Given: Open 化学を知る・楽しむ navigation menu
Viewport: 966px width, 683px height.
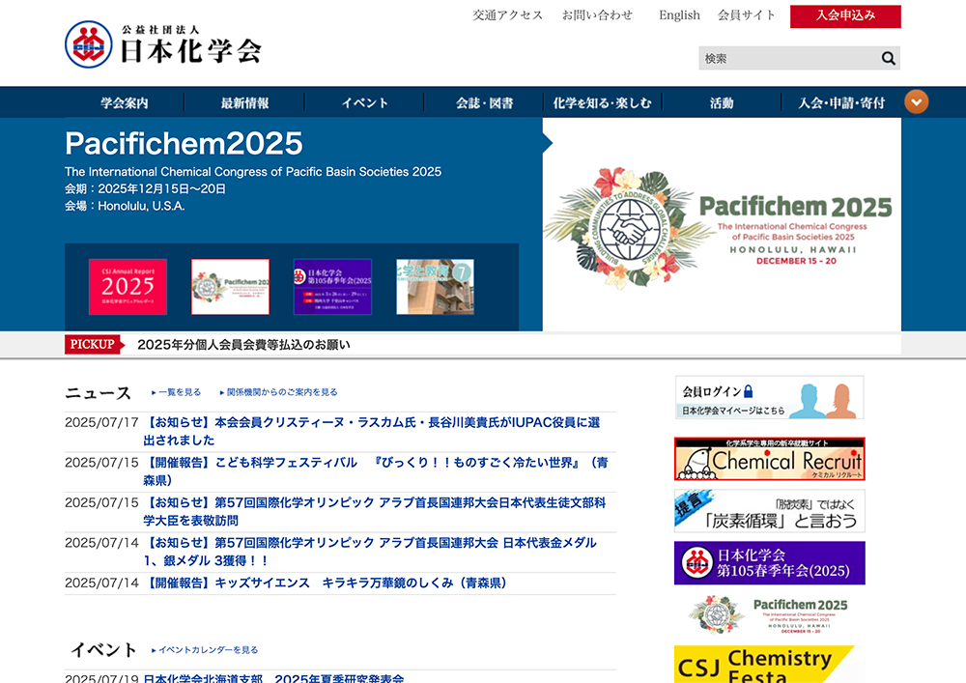Looking at the screenshot, I should [x=602, y=102].
